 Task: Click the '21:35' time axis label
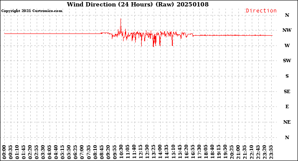tap(244, 152)
